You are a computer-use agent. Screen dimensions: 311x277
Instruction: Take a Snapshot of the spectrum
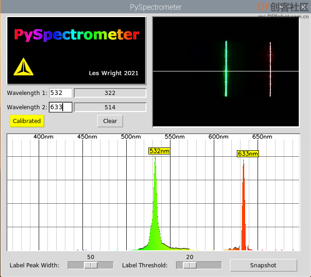coord(264,265)
